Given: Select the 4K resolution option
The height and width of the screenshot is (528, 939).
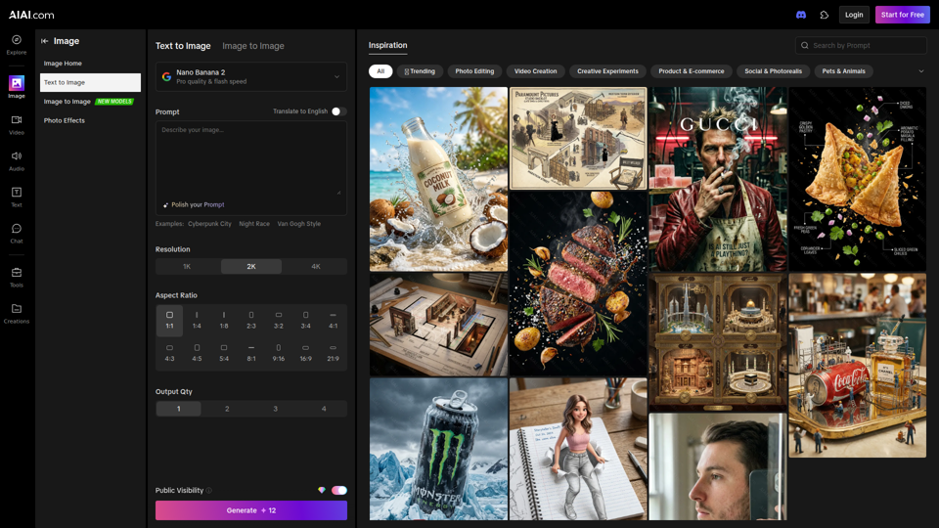Looking at the screenshot, I should point(315,266).
